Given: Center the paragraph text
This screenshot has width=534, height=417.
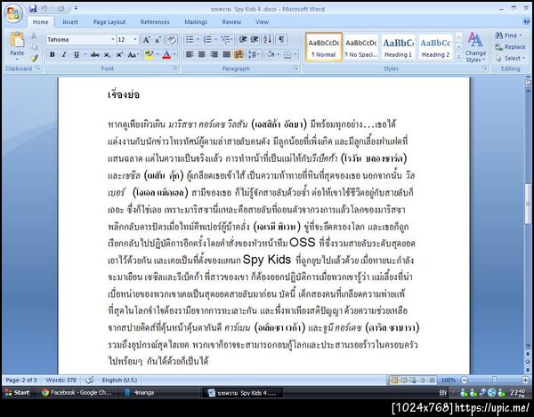Looking at the screenshot, I should click(202, 54).
